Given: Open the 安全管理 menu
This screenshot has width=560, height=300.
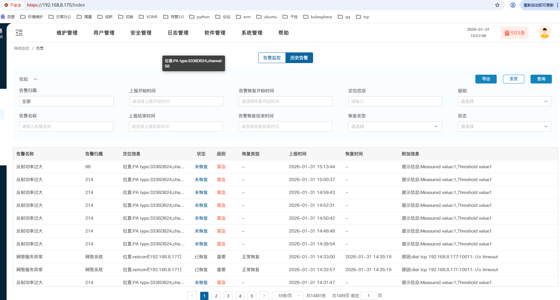Looking at the screenshot, I should point(141,33).
